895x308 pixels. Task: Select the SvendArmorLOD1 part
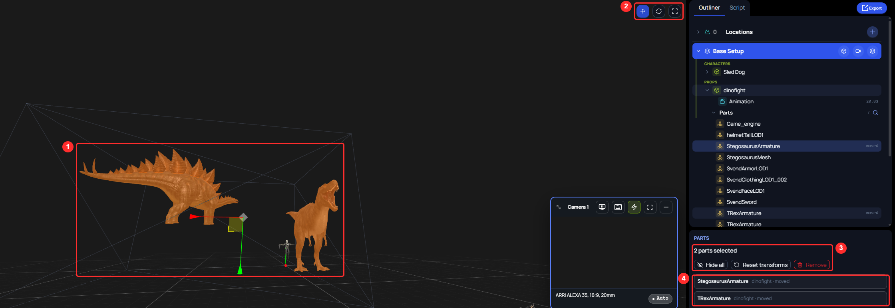[787, 168]
